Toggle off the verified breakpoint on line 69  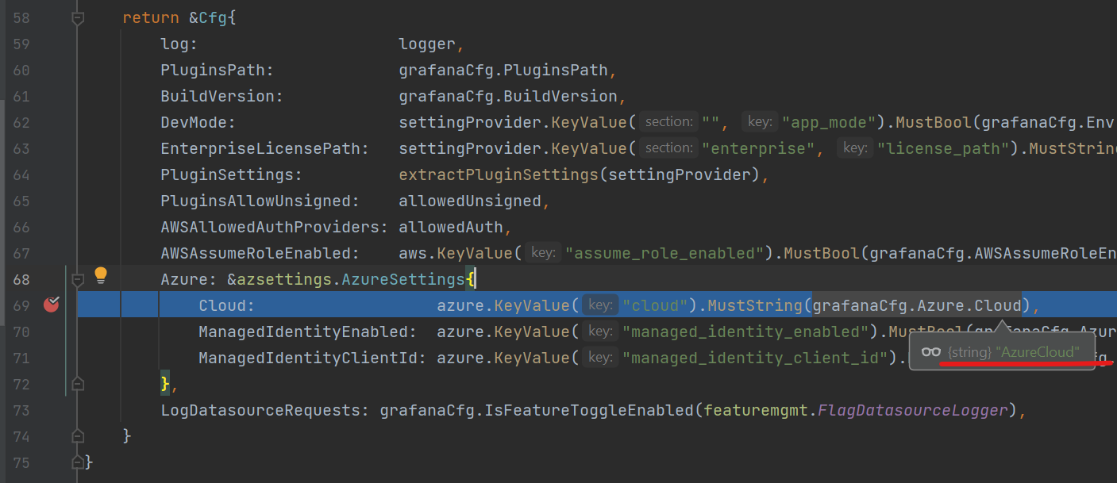51,304
